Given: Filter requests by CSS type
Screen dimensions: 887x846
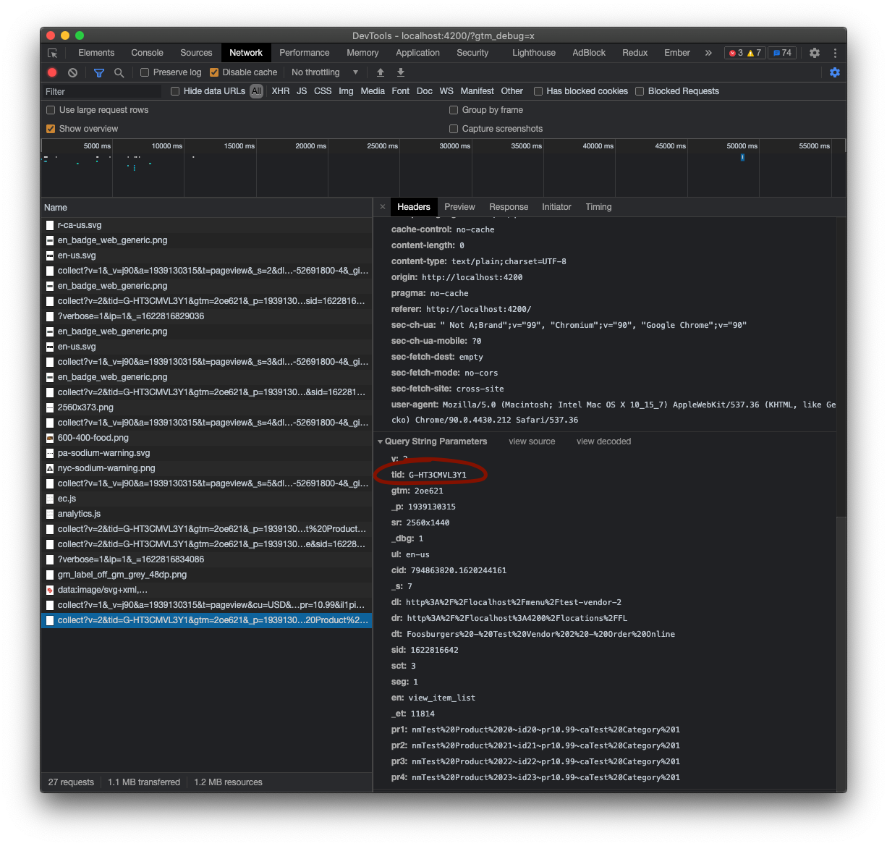Looking at the screenshot, I should 323,91.
